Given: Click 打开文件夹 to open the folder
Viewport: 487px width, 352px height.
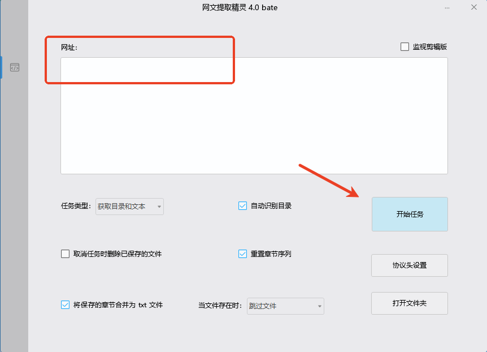Looking at the screenshot, I should (x=409, y=303).
